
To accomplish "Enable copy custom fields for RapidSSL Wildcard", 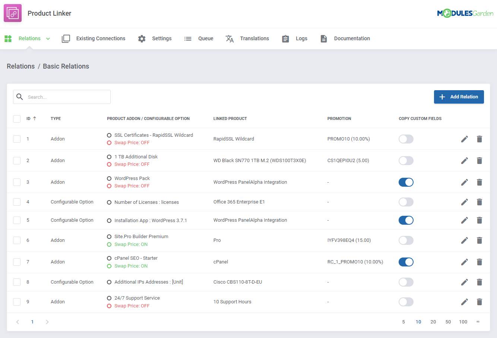I will click(x=406, y=139).
